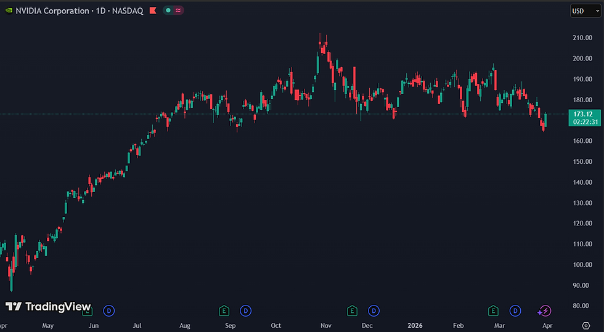
Task: Click the 100.00 price axis label
Action: pos(583,265)
